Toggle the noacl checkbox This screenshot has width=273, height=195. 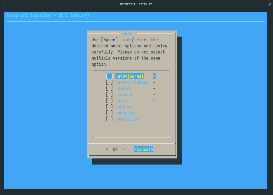109,101
